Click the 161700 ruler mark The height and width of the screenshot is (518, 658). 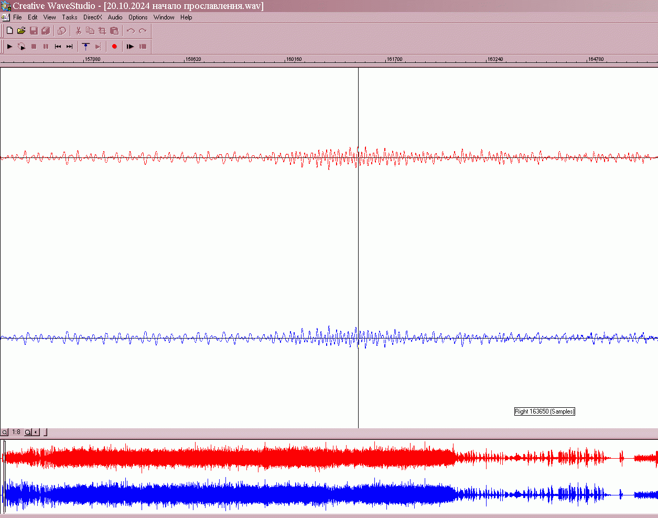coord(394,59)
